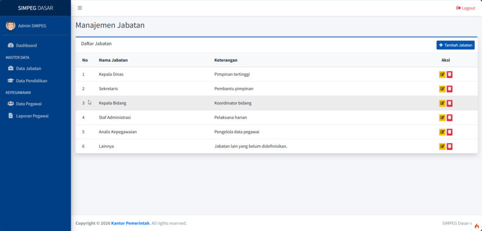482x231 pixels.
Task: Edit the Staf Administrasi entry
Action: 442,118
